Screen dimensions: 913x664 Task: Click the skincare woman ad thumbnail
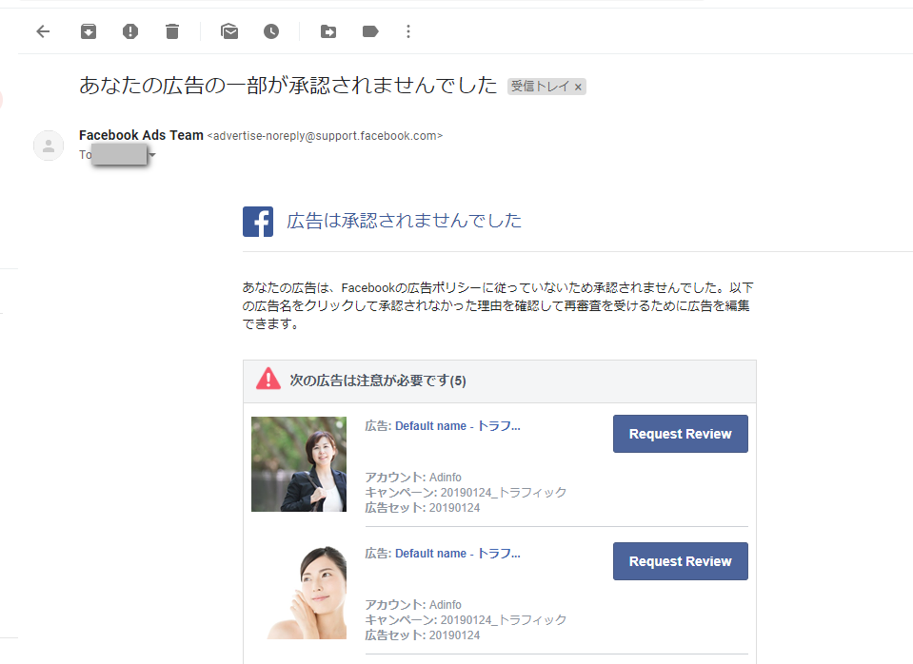coord(299,592)
